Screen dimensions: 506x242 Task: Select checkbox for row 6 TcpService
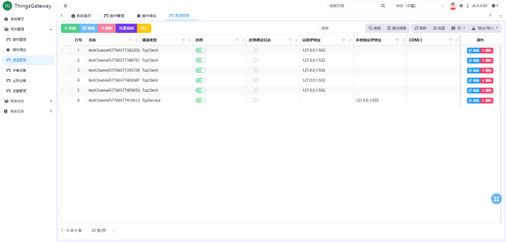click(66, 100)
